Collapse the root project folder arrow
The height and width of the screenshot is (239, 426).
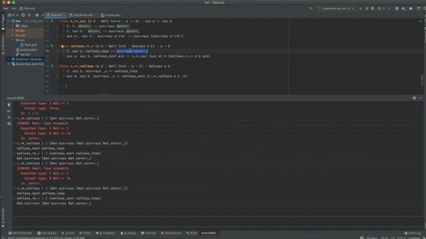9,21
